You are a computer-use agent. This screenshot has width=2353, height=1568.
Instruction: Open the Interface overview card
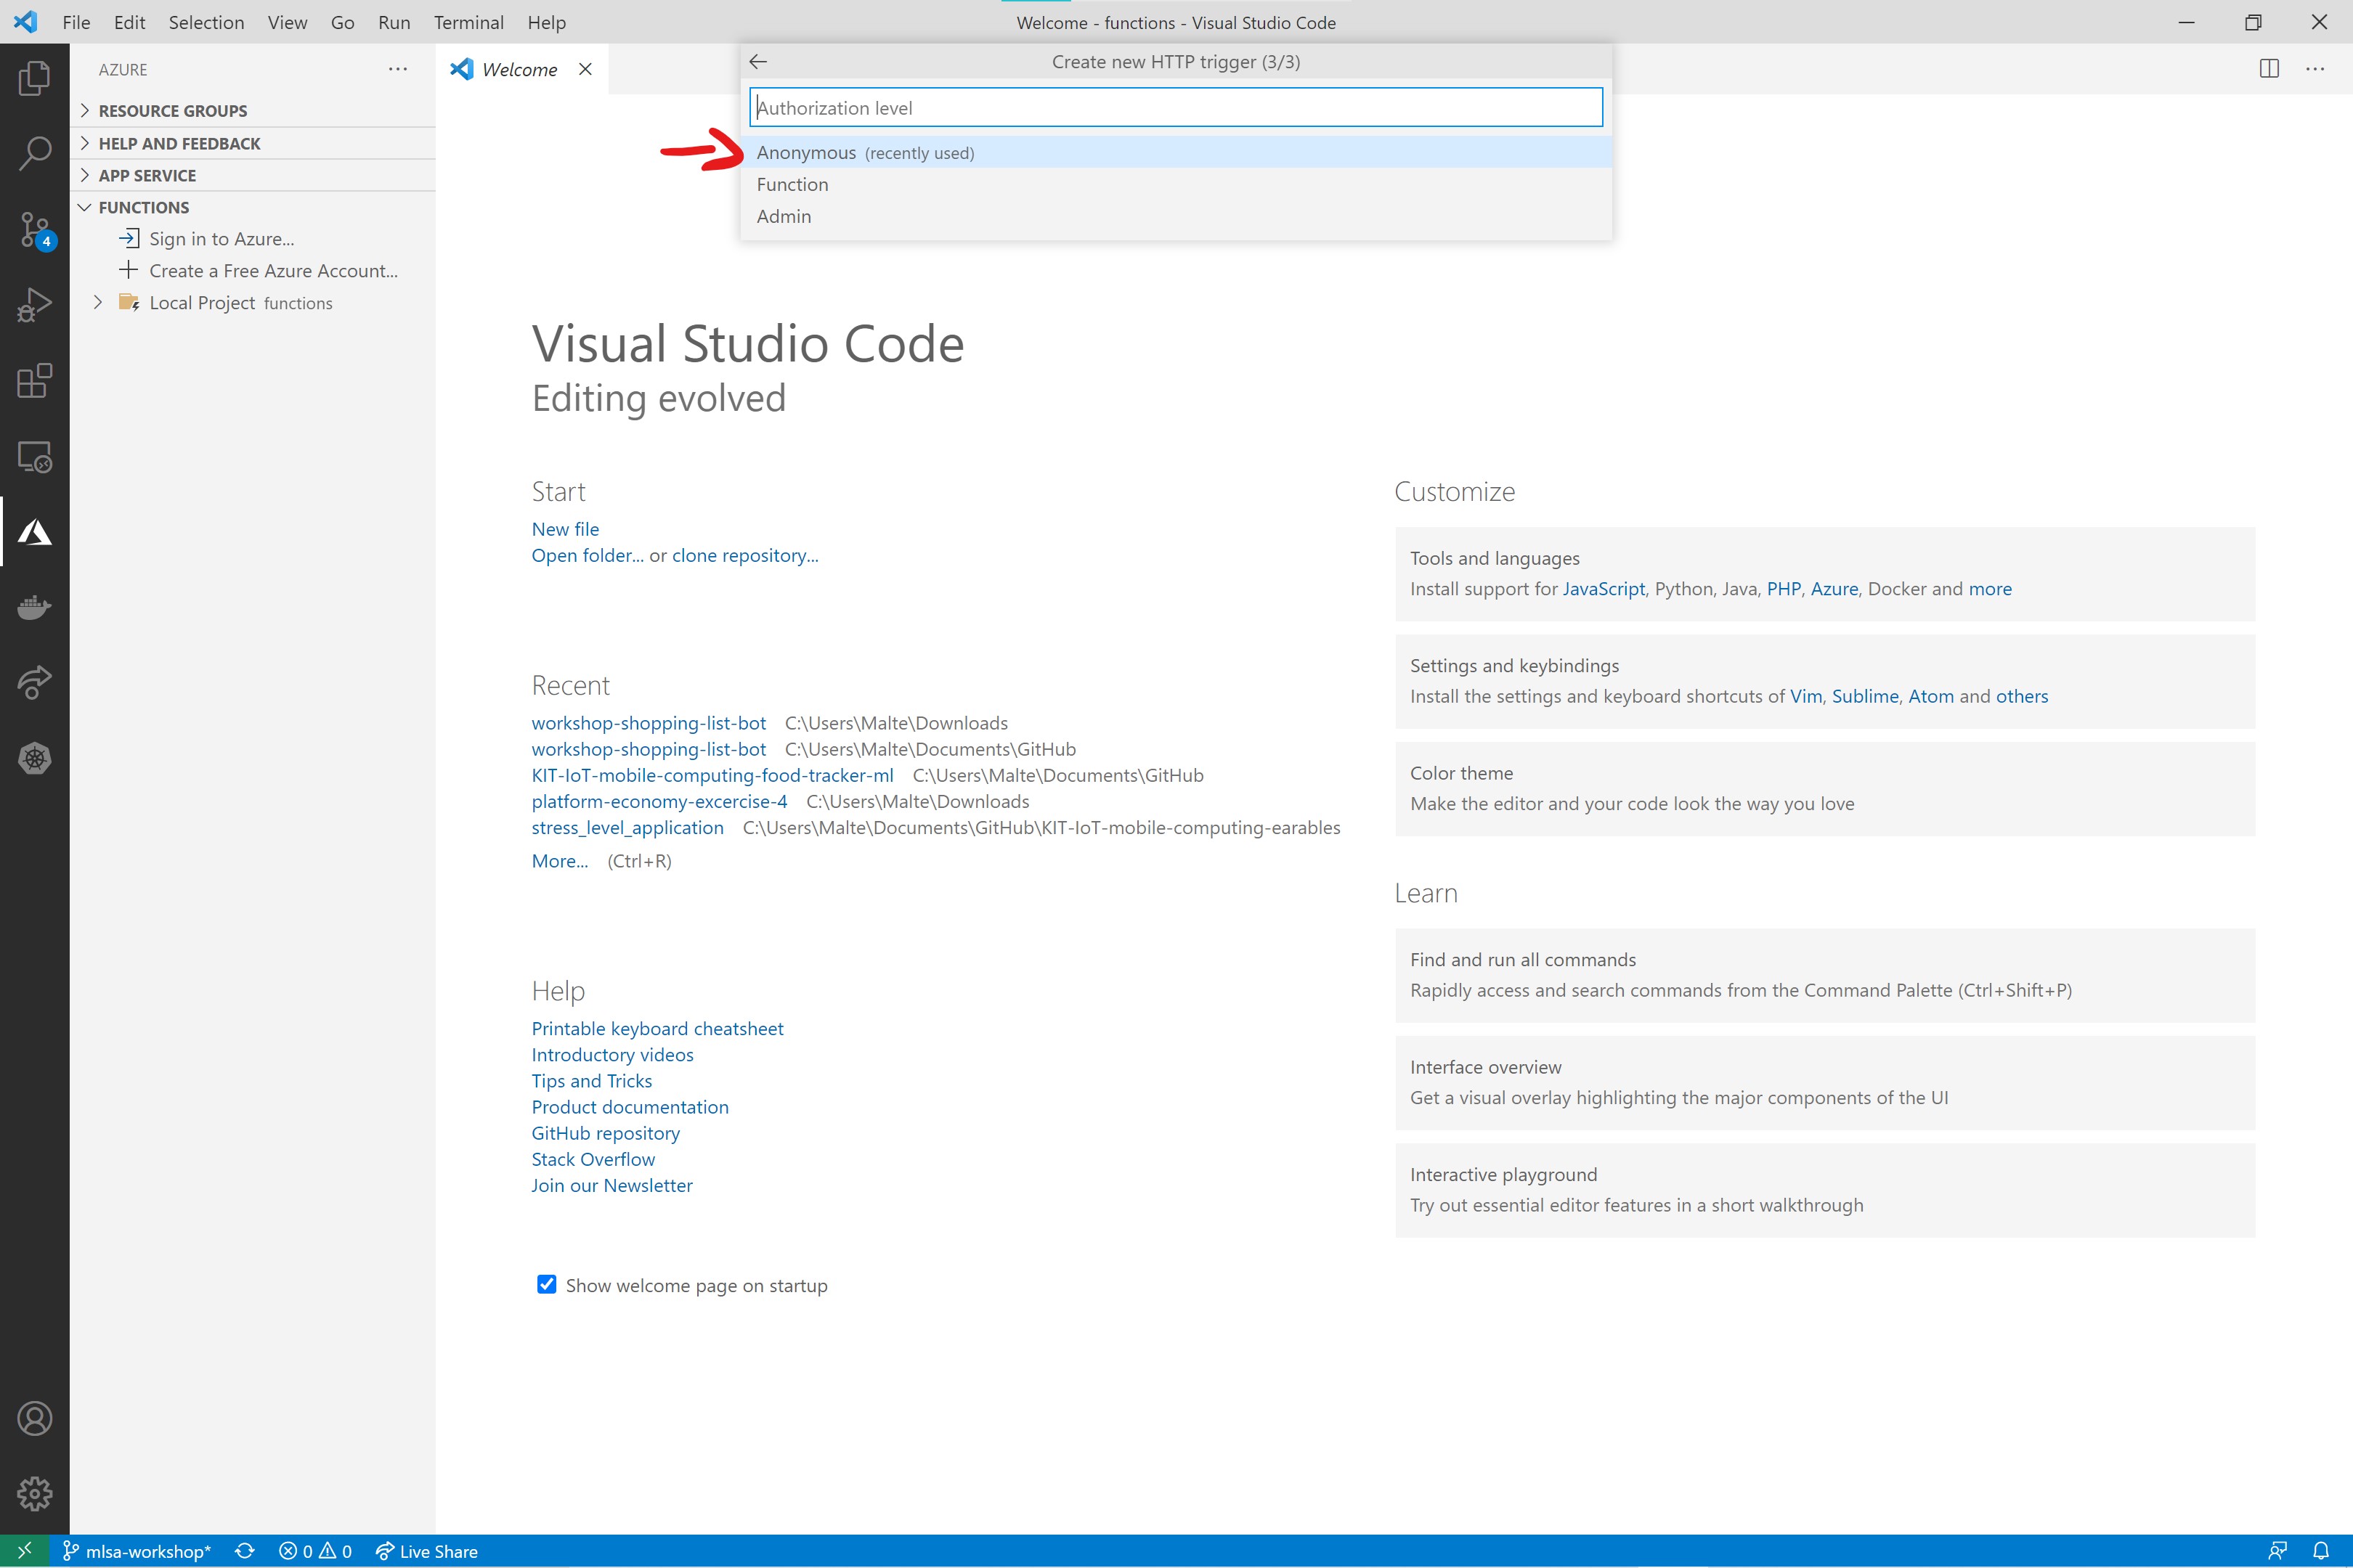click(x=1825, y=1082)
